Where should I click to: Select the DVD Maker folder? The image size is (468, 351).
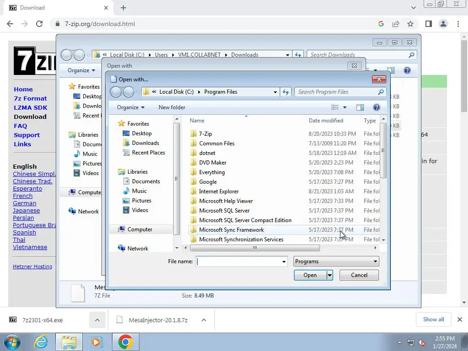click(x=213, y=162)
